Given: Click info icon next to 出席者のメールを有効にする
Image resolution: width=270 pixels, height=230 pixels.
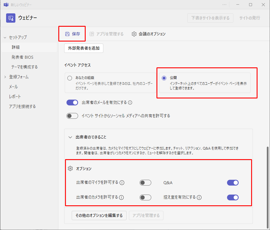Looking at the screenshot, I should tap(130, 103).
